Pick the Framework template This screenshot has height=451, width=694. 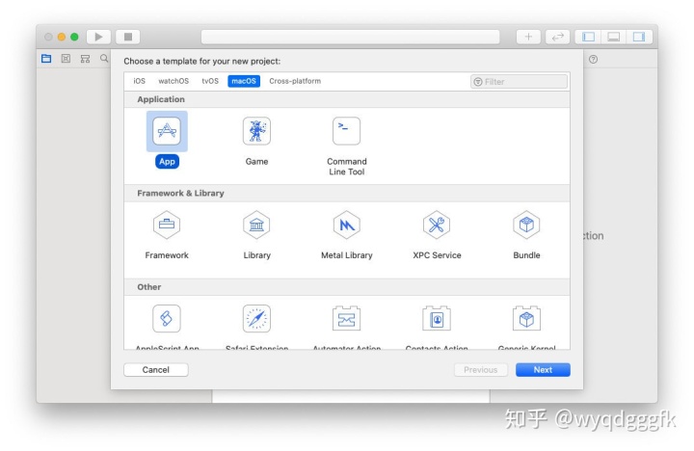(x=167, y=225)
